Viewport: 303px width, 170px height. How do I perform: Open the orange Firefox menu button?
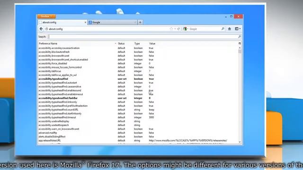pos(46,17)
